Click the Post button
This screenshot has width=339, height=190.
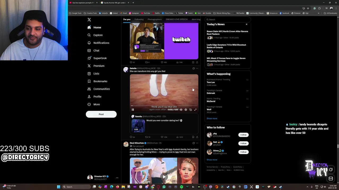(101, 114)
